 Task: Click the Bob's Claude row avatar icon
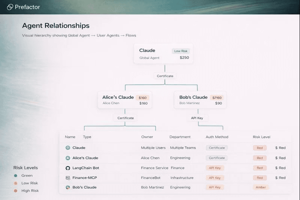68,187
